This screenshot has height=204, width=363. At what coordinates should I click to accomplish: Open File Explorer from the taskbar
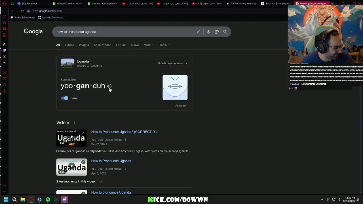coord(23,199)
